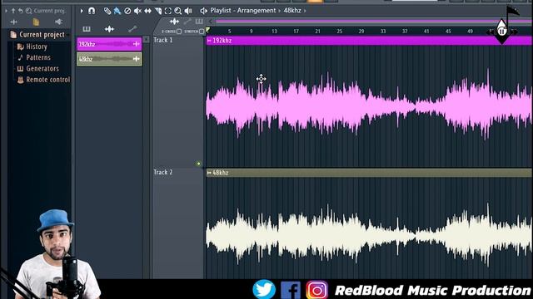Enable the Z-CROSS checkbox
Image resolution: width=533 pixels, height=299 pixels.
(x=179, y=32)
